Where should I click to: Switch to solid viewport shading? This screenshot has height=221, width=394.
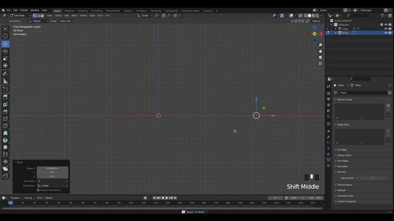[x=309, y=15]
